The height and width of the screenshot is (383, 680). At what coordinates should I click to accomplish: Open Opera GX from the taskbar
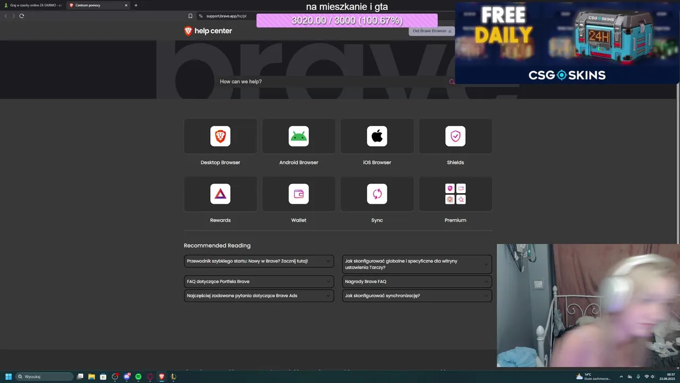150,377
